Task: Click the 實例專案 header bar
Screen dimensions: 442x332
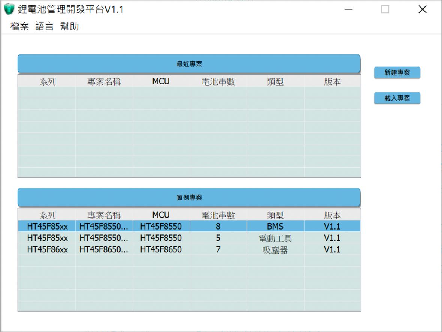Action: (x=189, y=197)
